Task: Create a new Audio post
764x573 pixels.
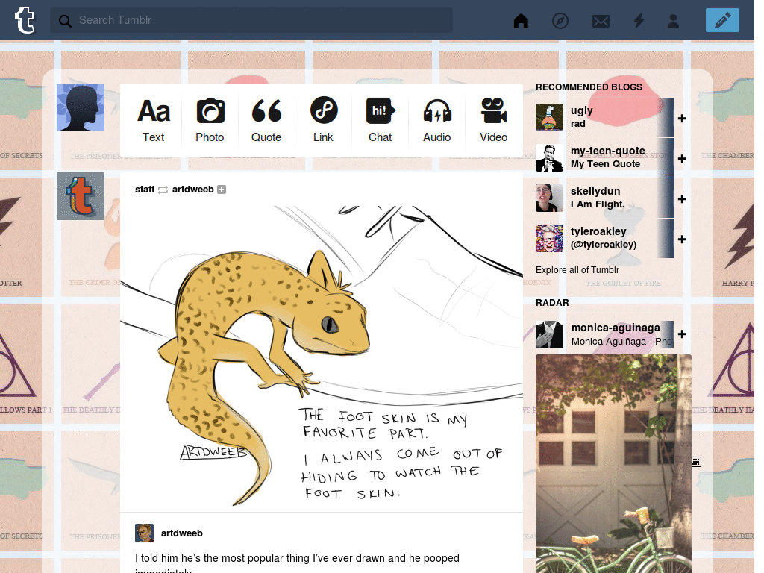Action: click(437, 120)
